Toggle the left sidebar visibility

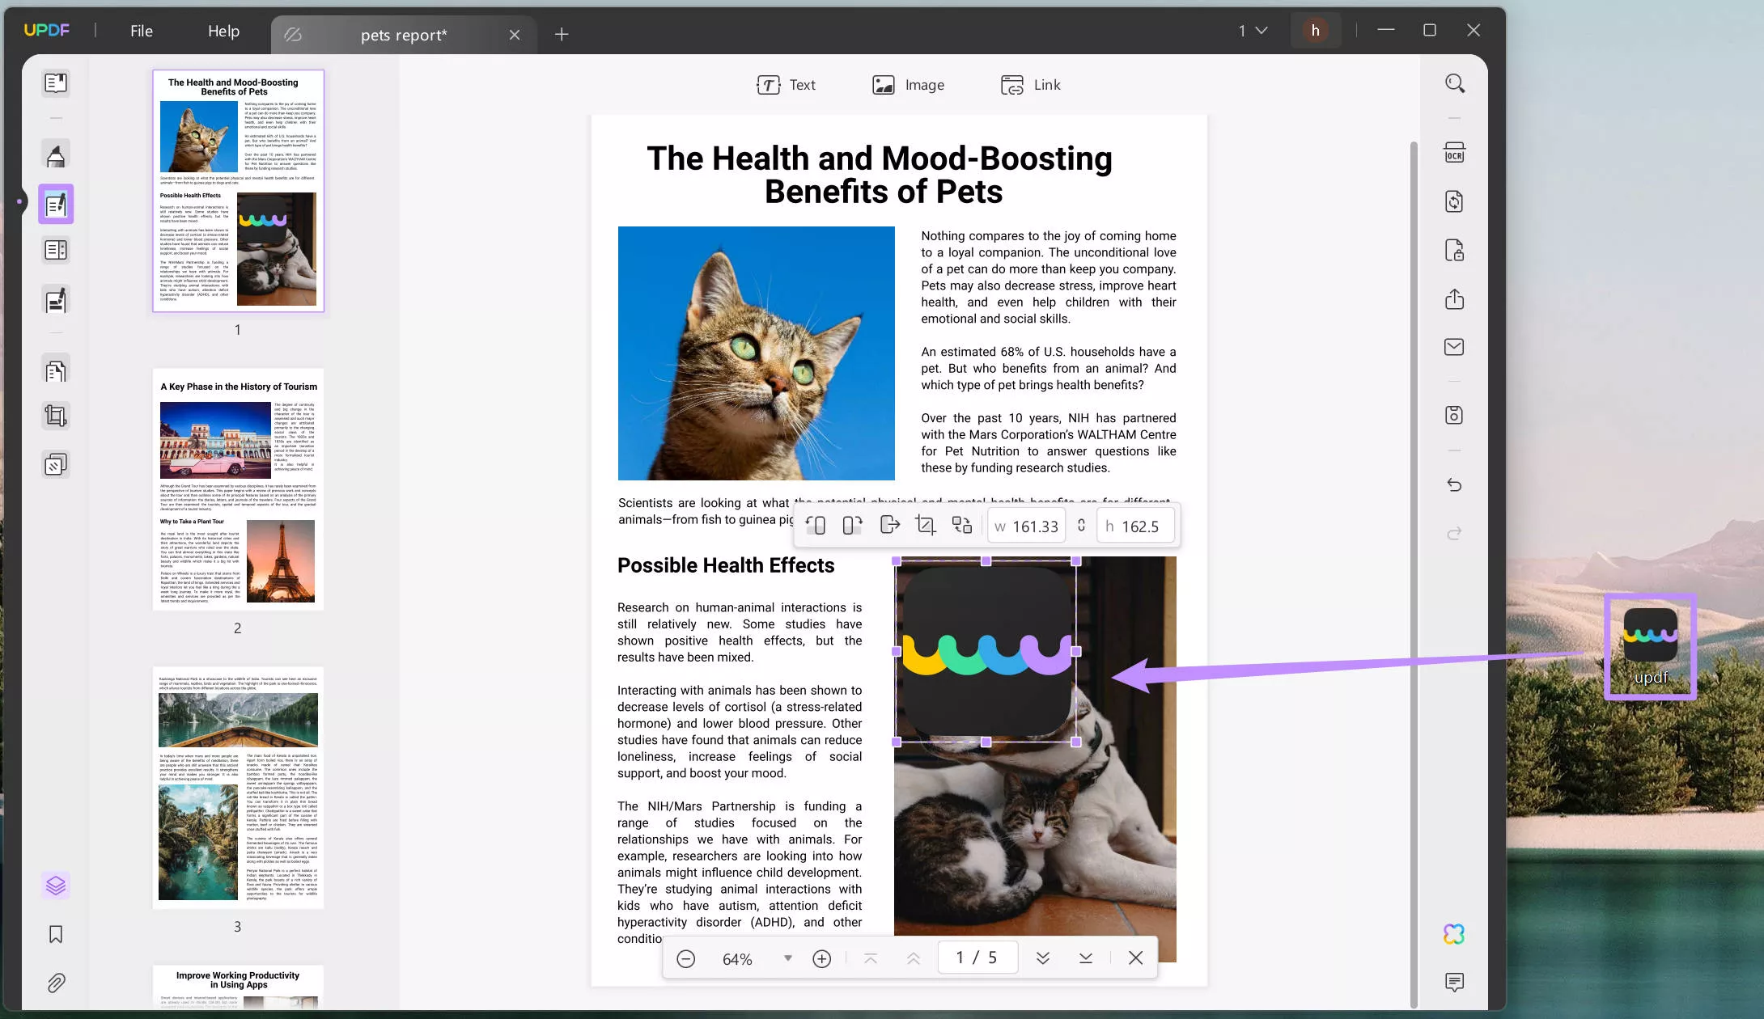click(x=17, y=197)
